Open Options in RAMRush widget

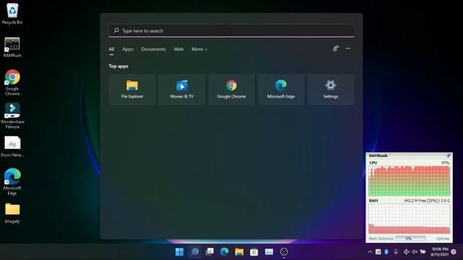443,238
